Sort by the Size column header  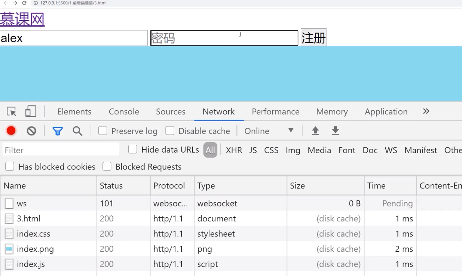pyautogui.click(x=325, y=185)
